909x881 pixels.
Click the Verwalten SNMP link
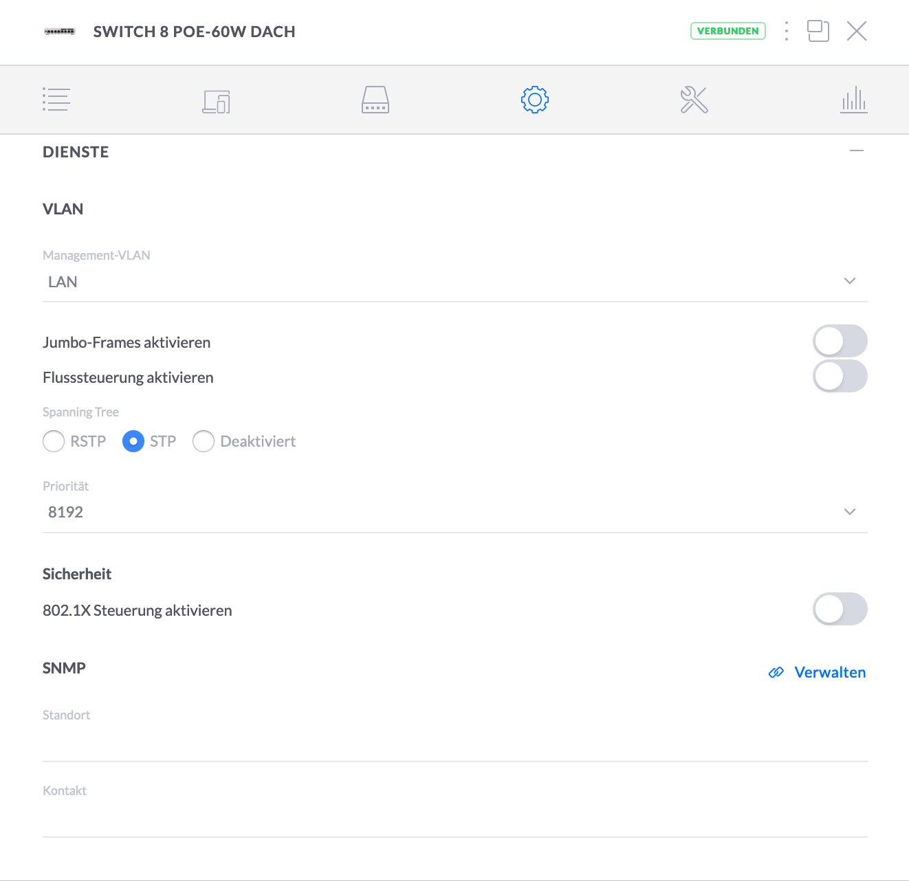tap(817, 672)
